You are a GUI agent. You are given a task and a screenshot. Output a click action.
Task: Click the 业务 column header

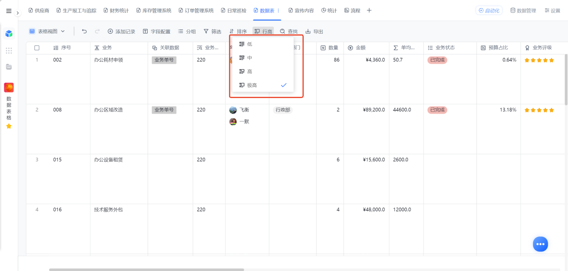(x=119, y=48)
